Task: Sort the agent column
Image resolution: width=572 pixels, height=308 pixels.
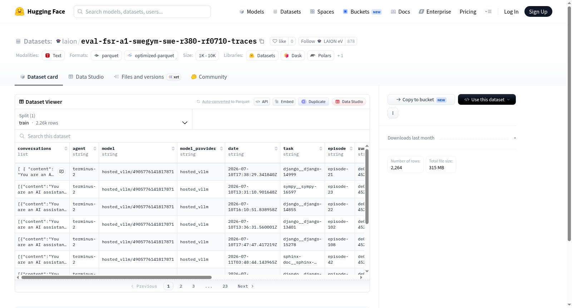Action: [x=95, y=148]
